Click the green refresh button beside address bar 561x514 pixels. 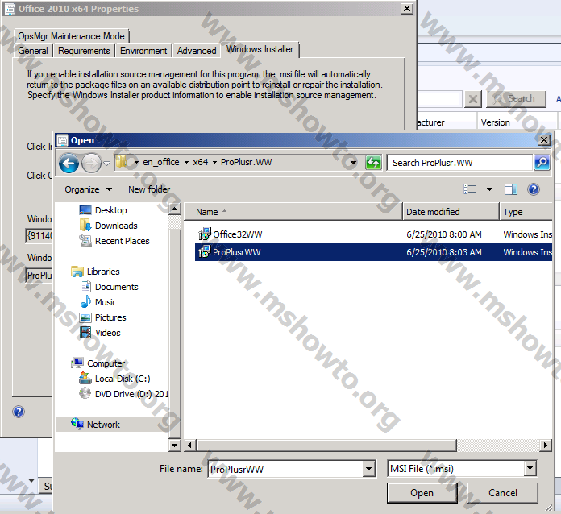373,163
